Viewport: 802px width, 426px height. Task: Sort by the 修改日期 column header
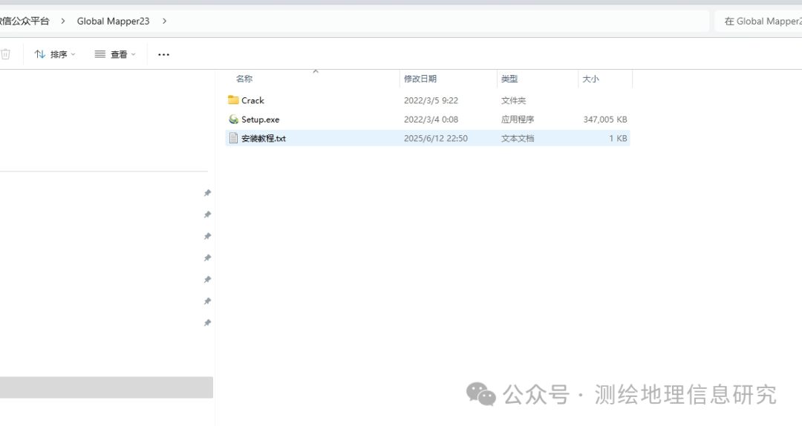pyautogui.click(x=420, y=79)
